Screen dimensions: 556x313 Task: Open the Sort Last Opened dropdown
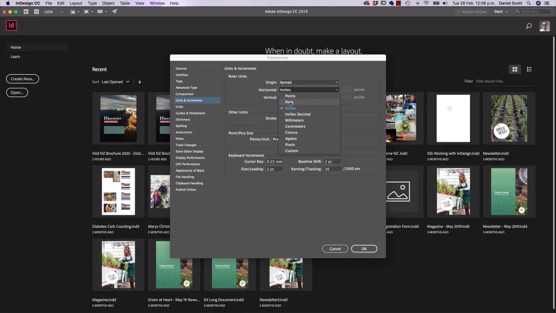coord(115,82)
